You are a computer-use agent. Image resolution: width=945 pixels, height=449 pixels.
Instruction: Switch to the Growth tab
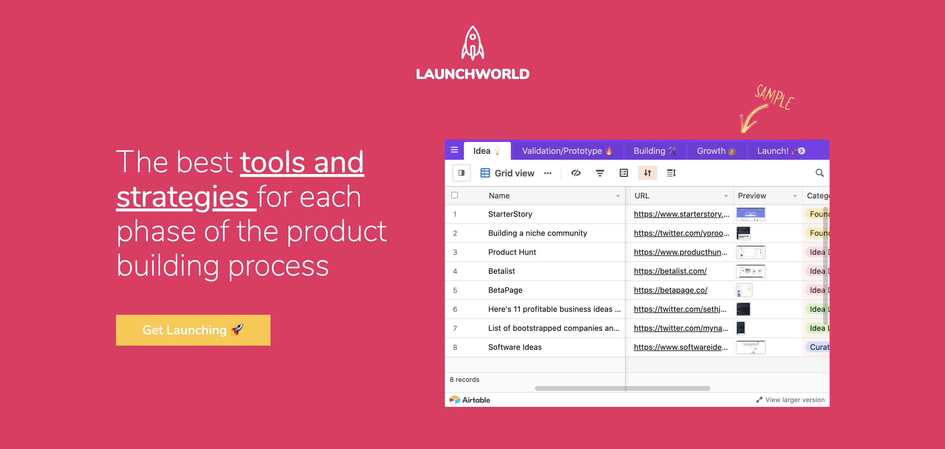[716, 151]
